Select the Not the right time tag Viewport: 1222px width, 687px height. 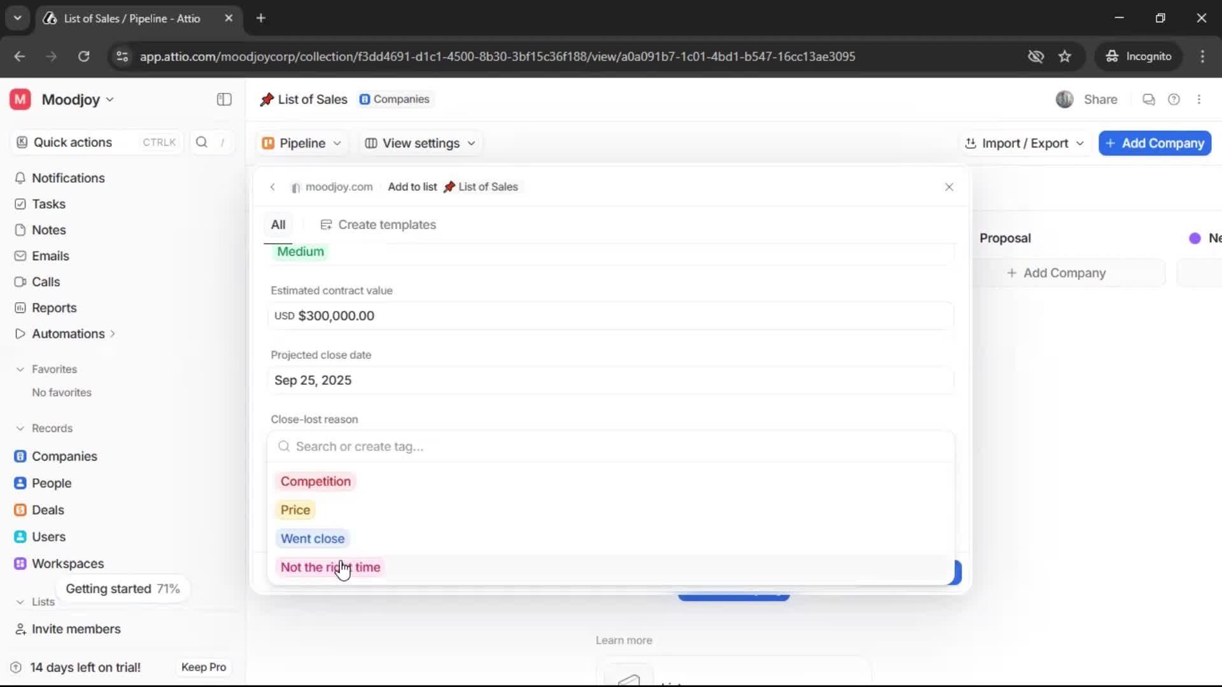(330, 567)
